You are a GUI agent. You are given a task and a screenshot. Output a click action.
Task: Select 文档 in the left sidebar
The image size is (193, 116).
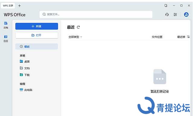click(6, 25)
